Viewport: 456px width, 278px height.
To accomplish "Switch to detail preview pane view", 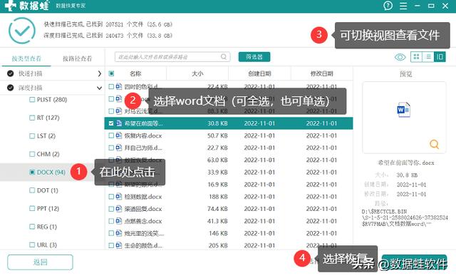I will pos(440,57).
